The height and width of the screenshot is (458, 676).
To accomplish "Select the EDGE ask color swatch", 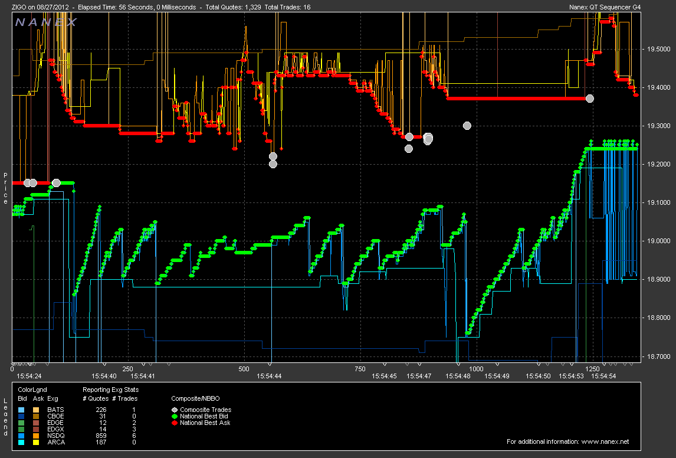I will 36,423.
